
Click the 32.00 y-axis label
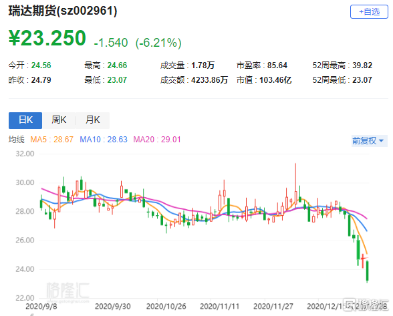pos(25,154)
